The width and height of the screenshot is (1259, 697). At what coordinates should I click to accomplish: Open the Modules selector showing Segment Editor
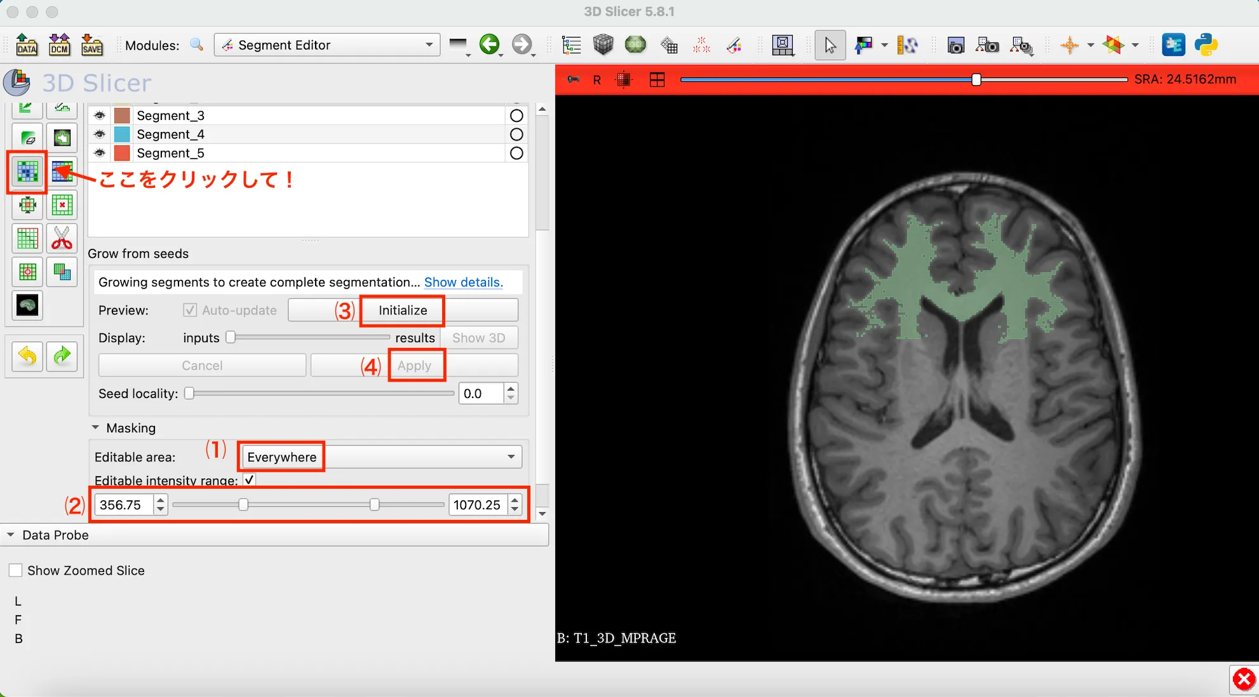[x=327, y=44]
